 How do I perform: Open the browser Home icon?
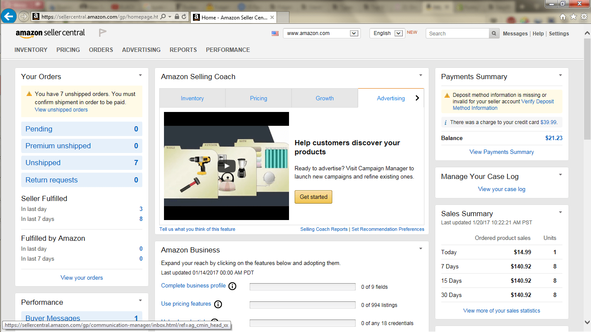563,17
